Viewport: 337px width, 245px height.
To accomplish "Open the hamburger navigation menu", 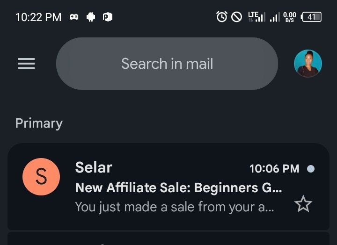I will coord(26,64).
